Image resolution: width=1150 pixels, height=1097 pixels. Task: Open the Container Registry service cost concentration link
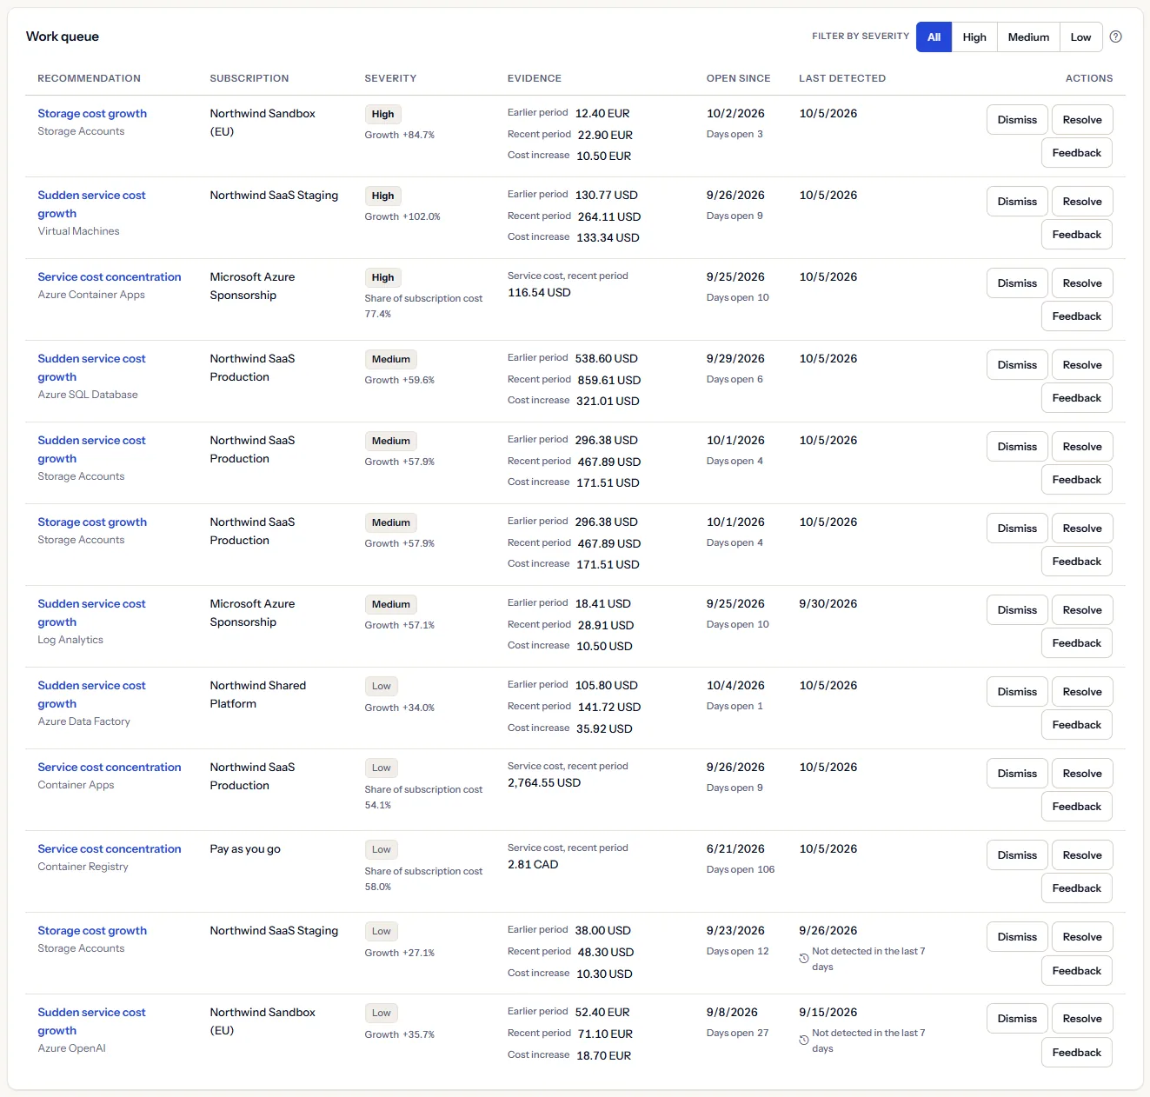click(110, 848)
